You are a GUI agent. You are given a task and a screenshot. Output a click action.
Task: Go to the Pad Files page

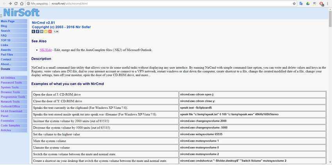(x=14, y=55)
